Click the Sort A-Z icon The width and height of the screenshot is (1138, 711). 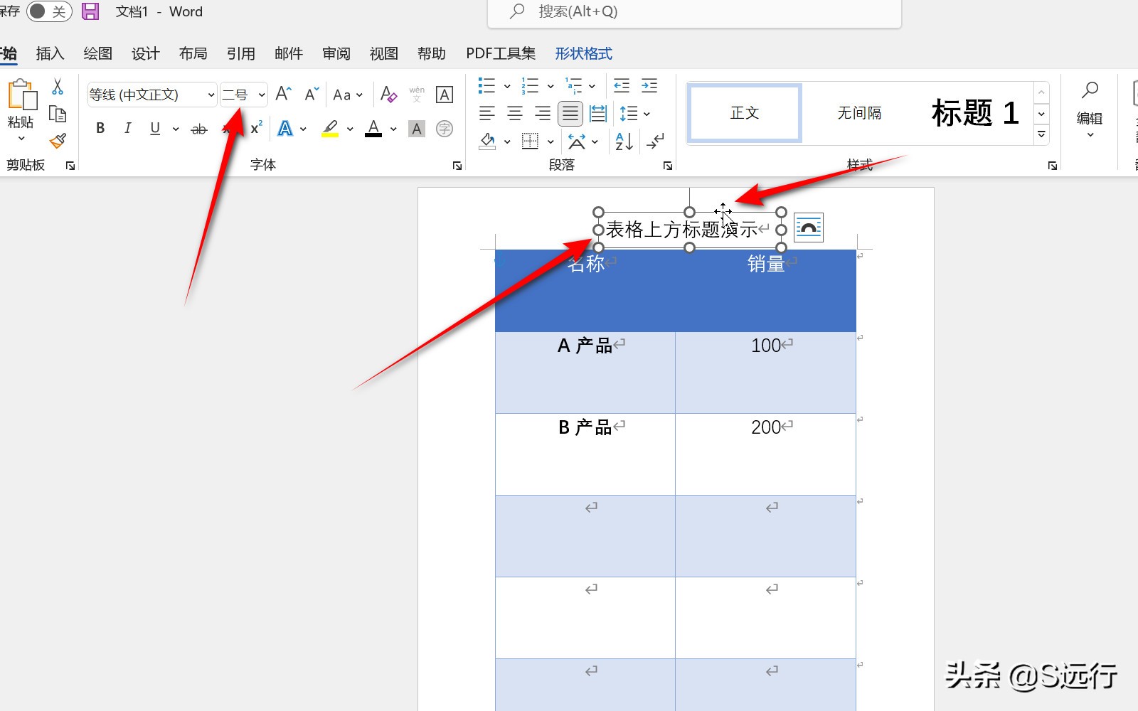click(x=624, y=141)
